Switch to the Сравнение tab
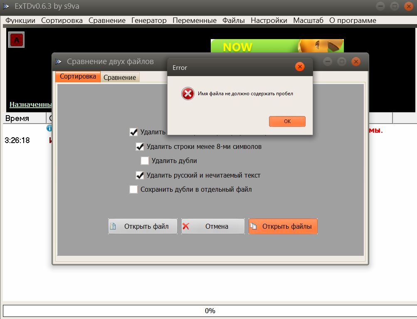The height and width of the screenshot is (319, 417). point(120,77)
